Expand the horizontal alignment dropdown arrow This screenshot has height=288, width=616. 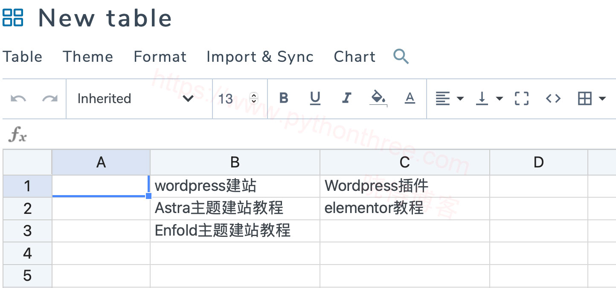[x=460, y=99]
